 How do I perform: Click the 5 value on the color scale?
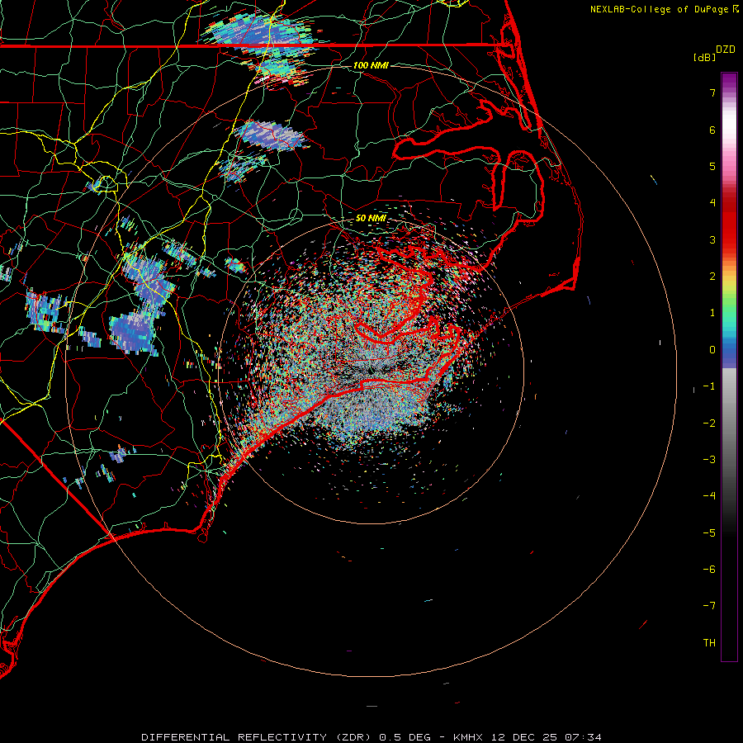click(712, 166)
